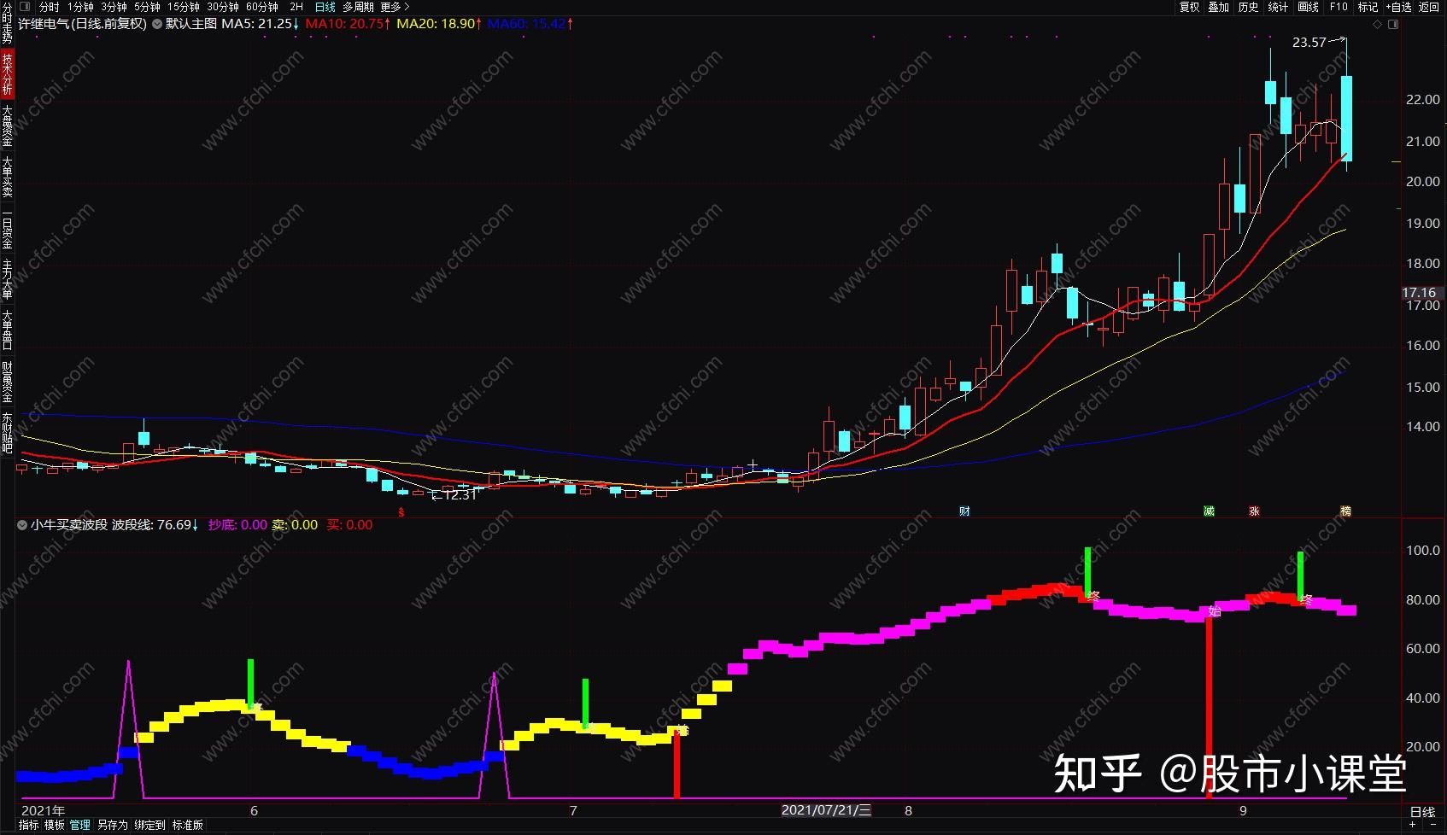Open the 更多 periods expander
This screenshot has height=835, width=1447.
[395, 7]
